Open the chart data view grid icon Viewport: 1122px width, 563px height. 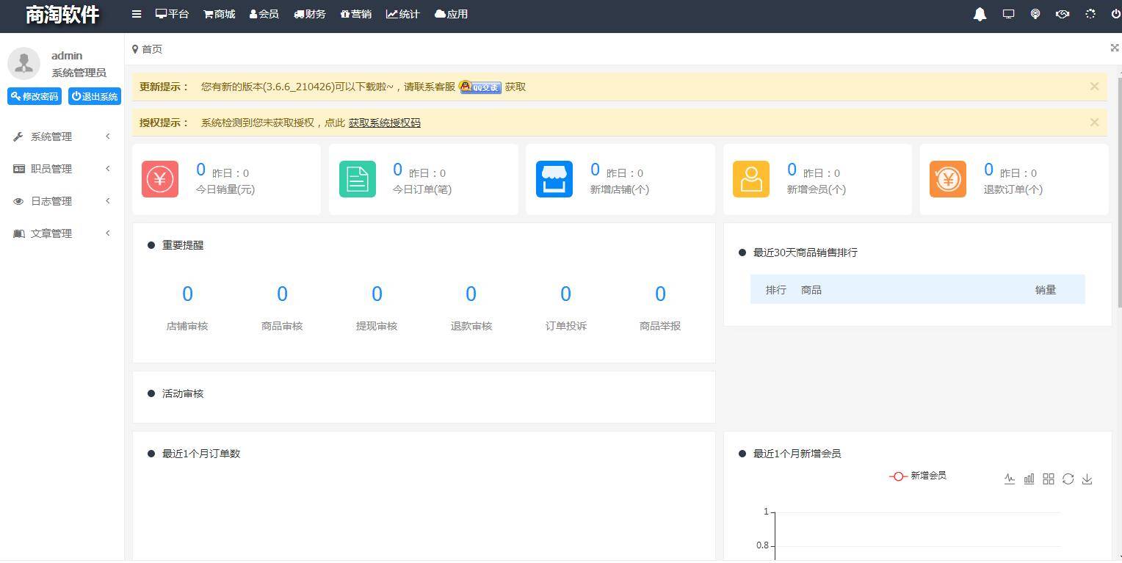click(1048, 479)
